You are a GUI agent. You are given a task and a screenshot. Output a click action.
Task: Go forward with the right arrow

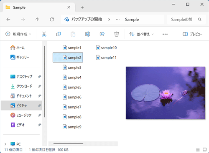tap(23, 20)
